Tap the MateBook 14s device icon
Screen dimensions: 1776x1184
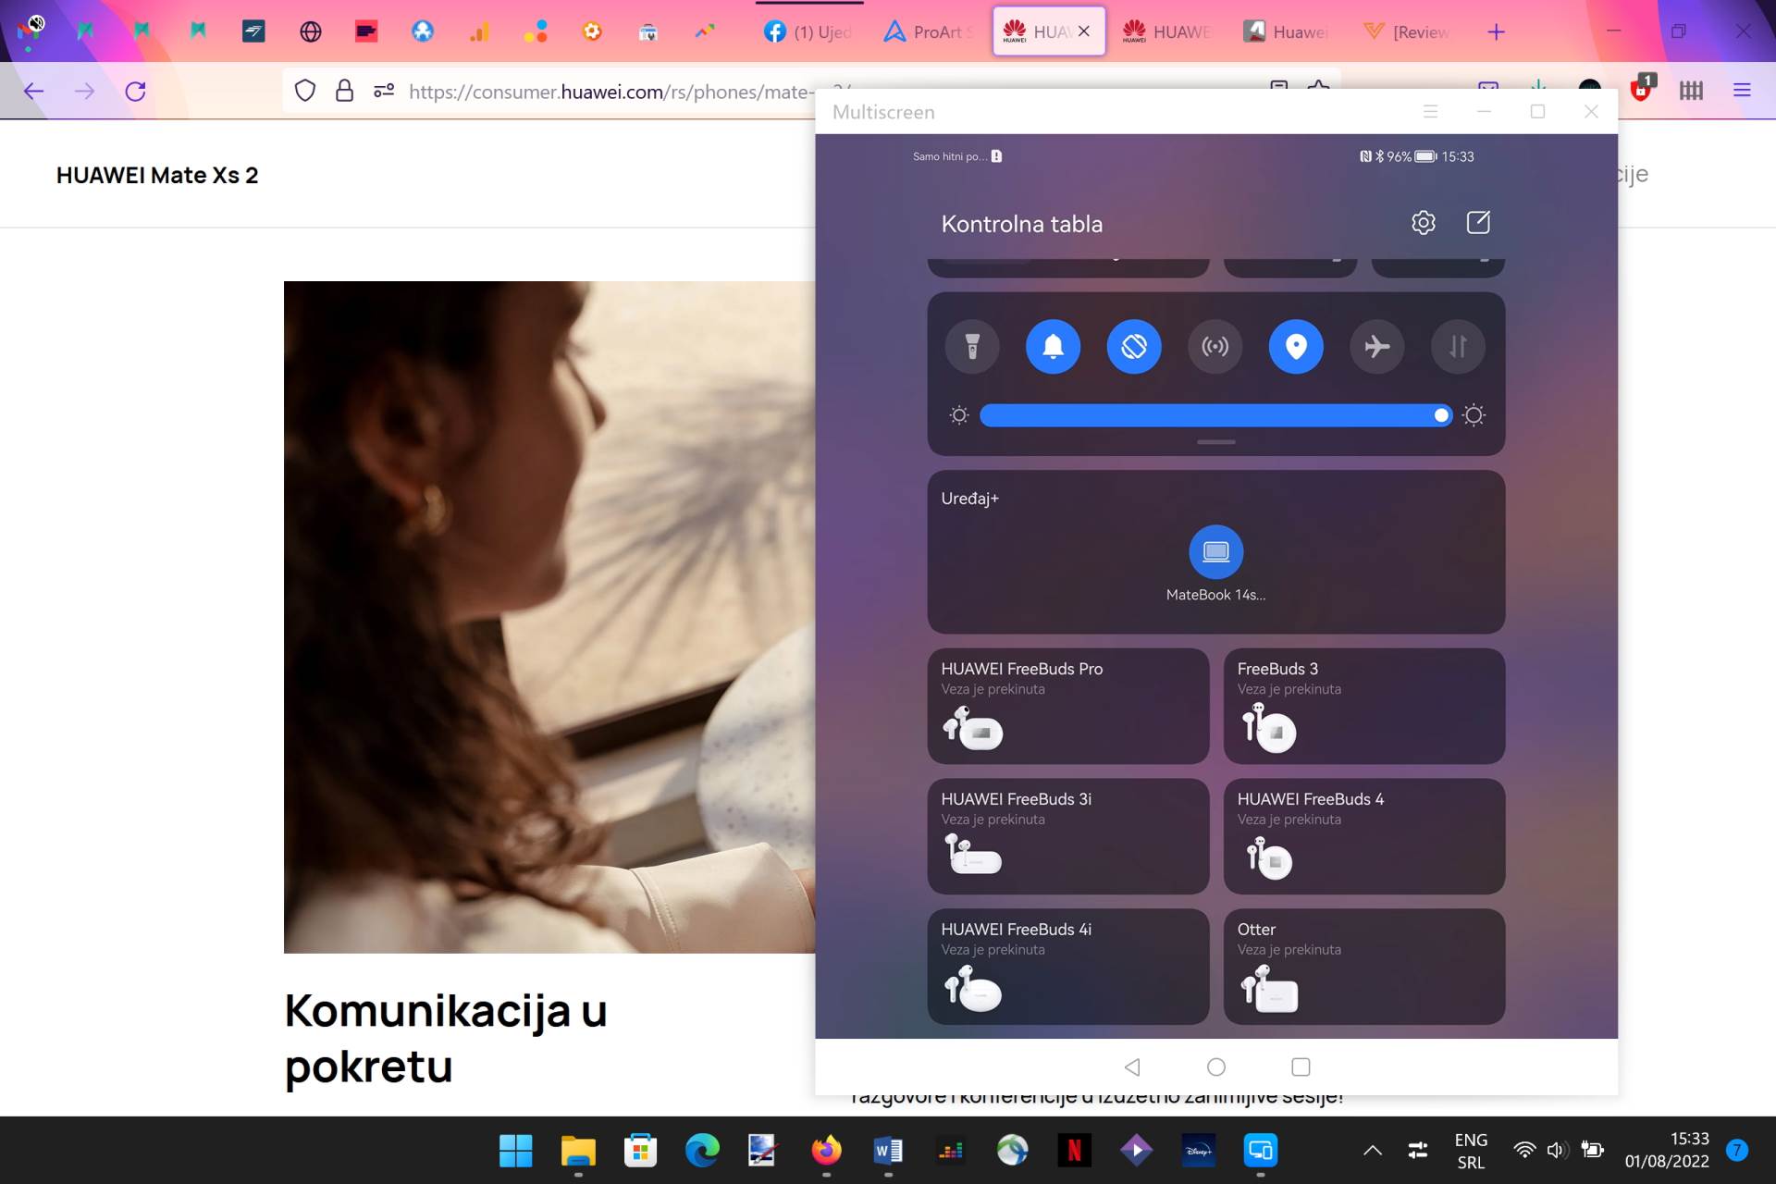pos(1215,552)
